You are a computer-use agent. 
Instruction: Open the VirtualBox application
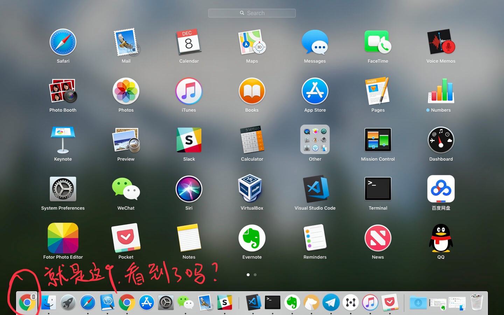[x=252, y=189]
